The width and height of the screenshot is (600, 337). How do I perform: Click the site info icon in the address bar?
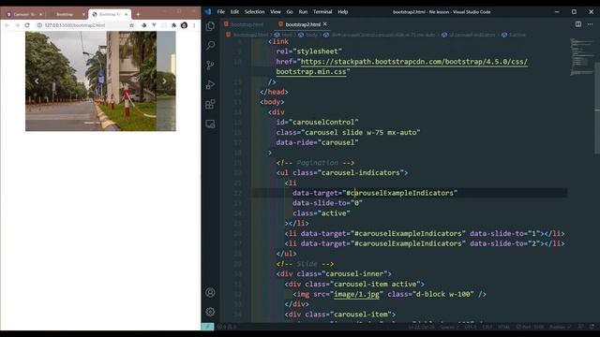39,25
